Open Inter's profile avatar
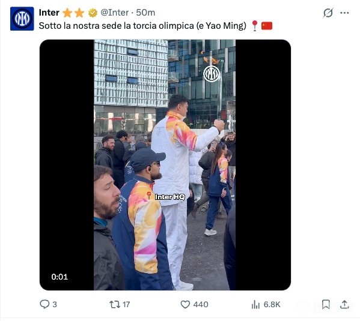360x321 pixels. pyautogui.click(x=22, y=19)
